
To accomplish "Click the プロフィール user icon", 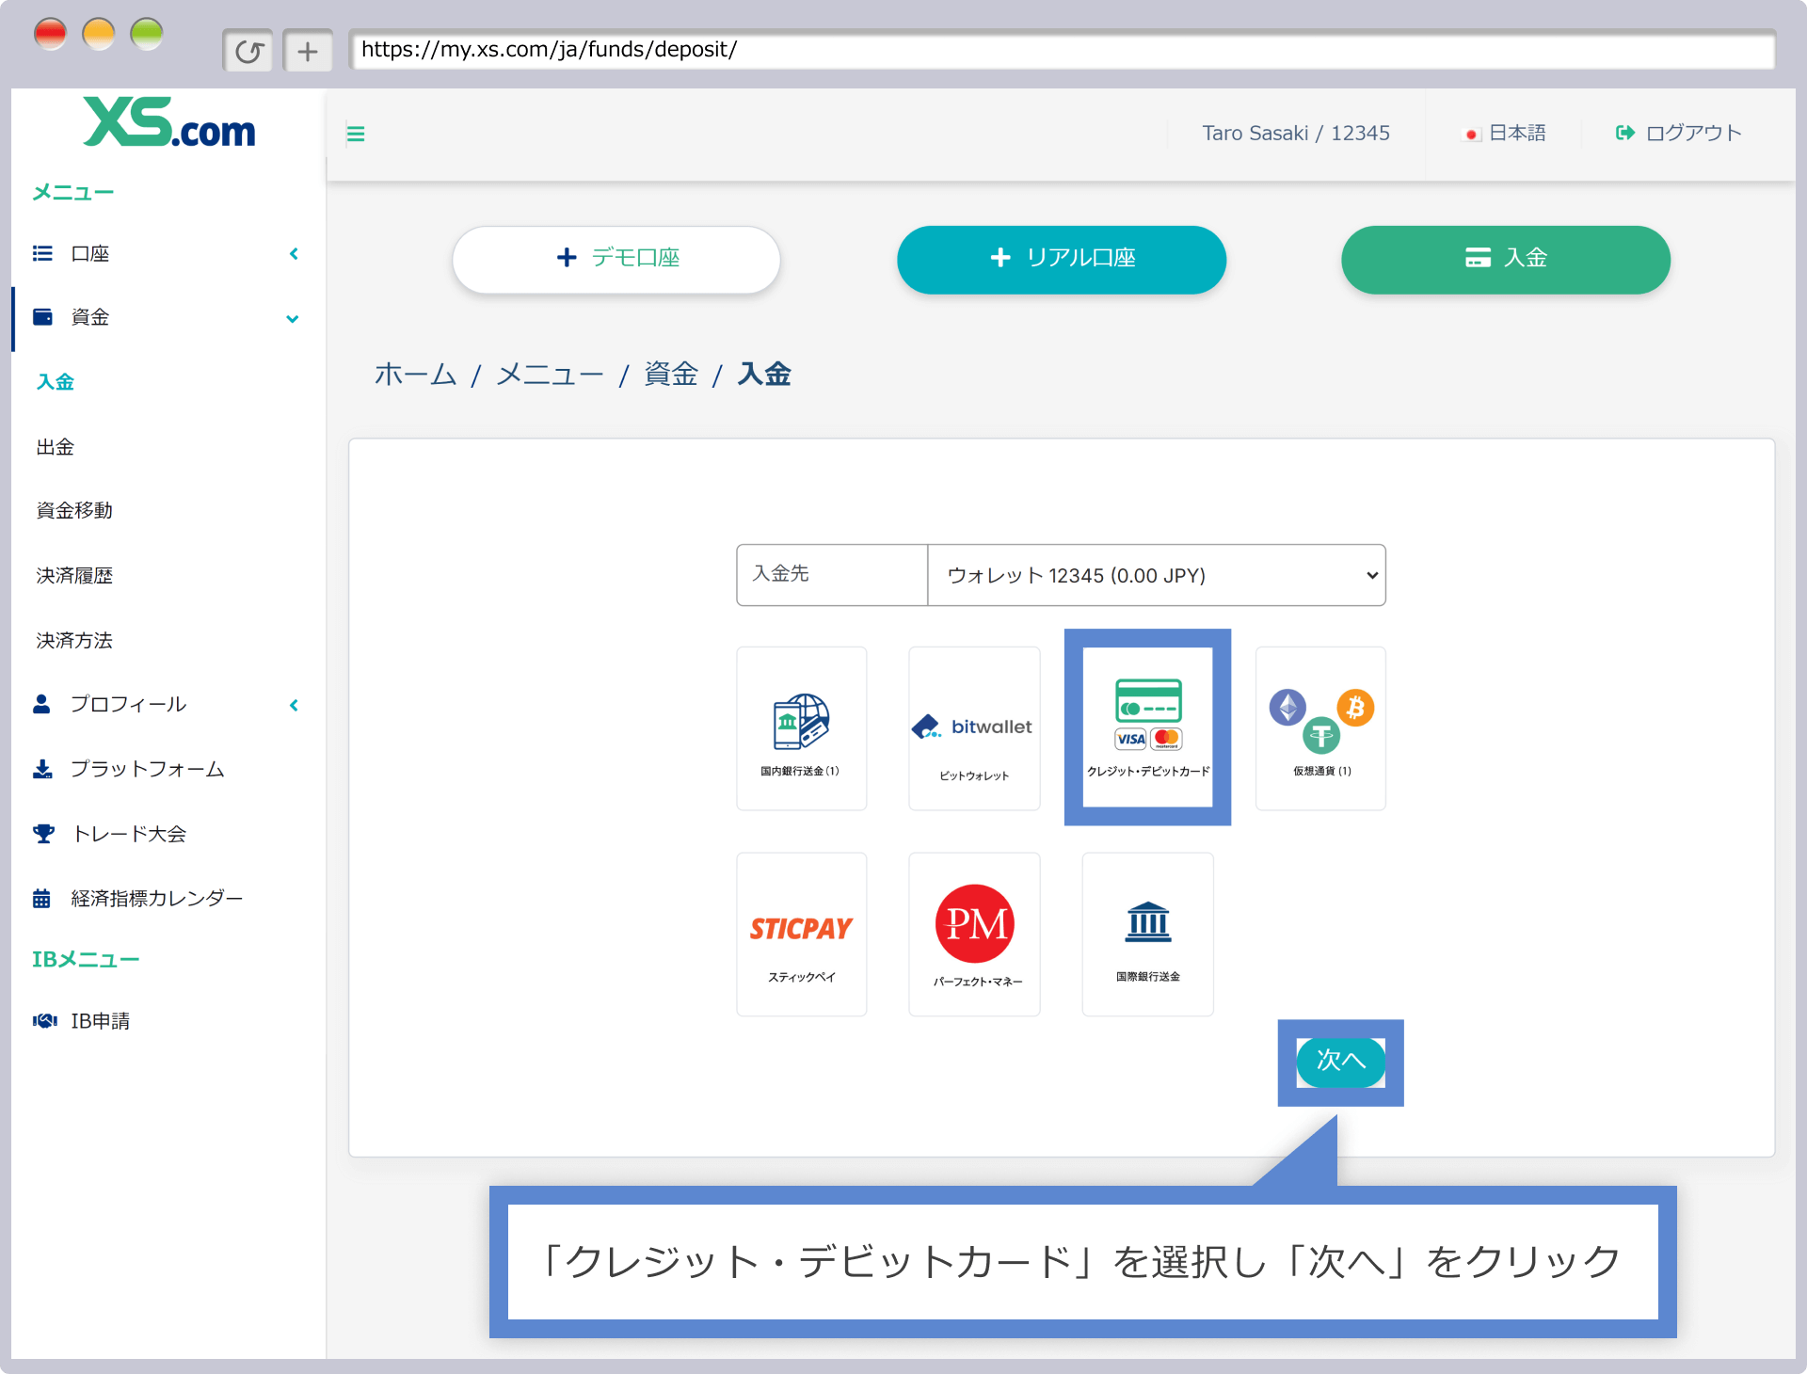I will coord(41,704).
